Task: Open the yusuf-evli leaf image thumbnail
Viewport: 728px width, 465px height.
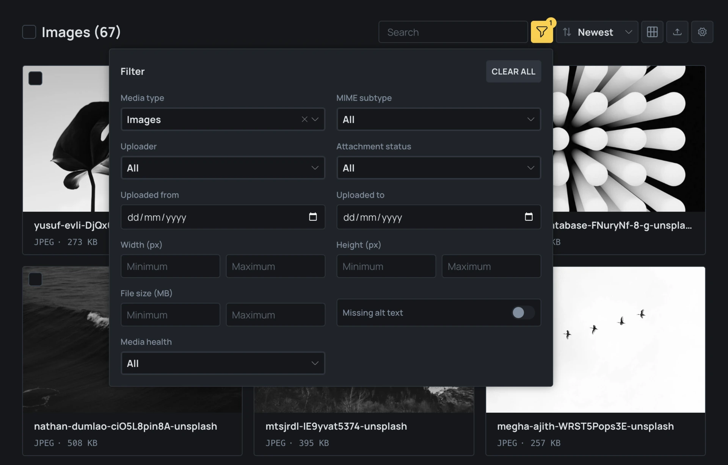Action: tap(66, 139)
